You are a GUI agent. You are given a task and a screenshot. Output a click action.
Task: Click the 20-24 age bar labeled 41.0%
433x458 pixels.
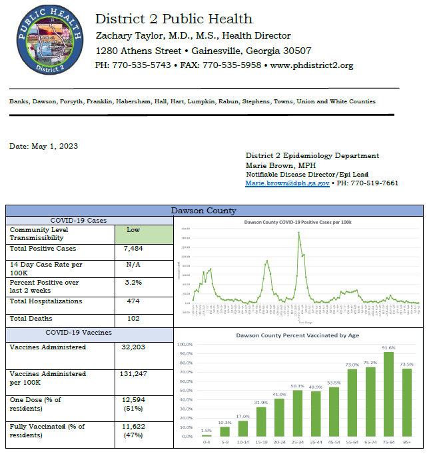pyautogui.click(x=279, y=418)
